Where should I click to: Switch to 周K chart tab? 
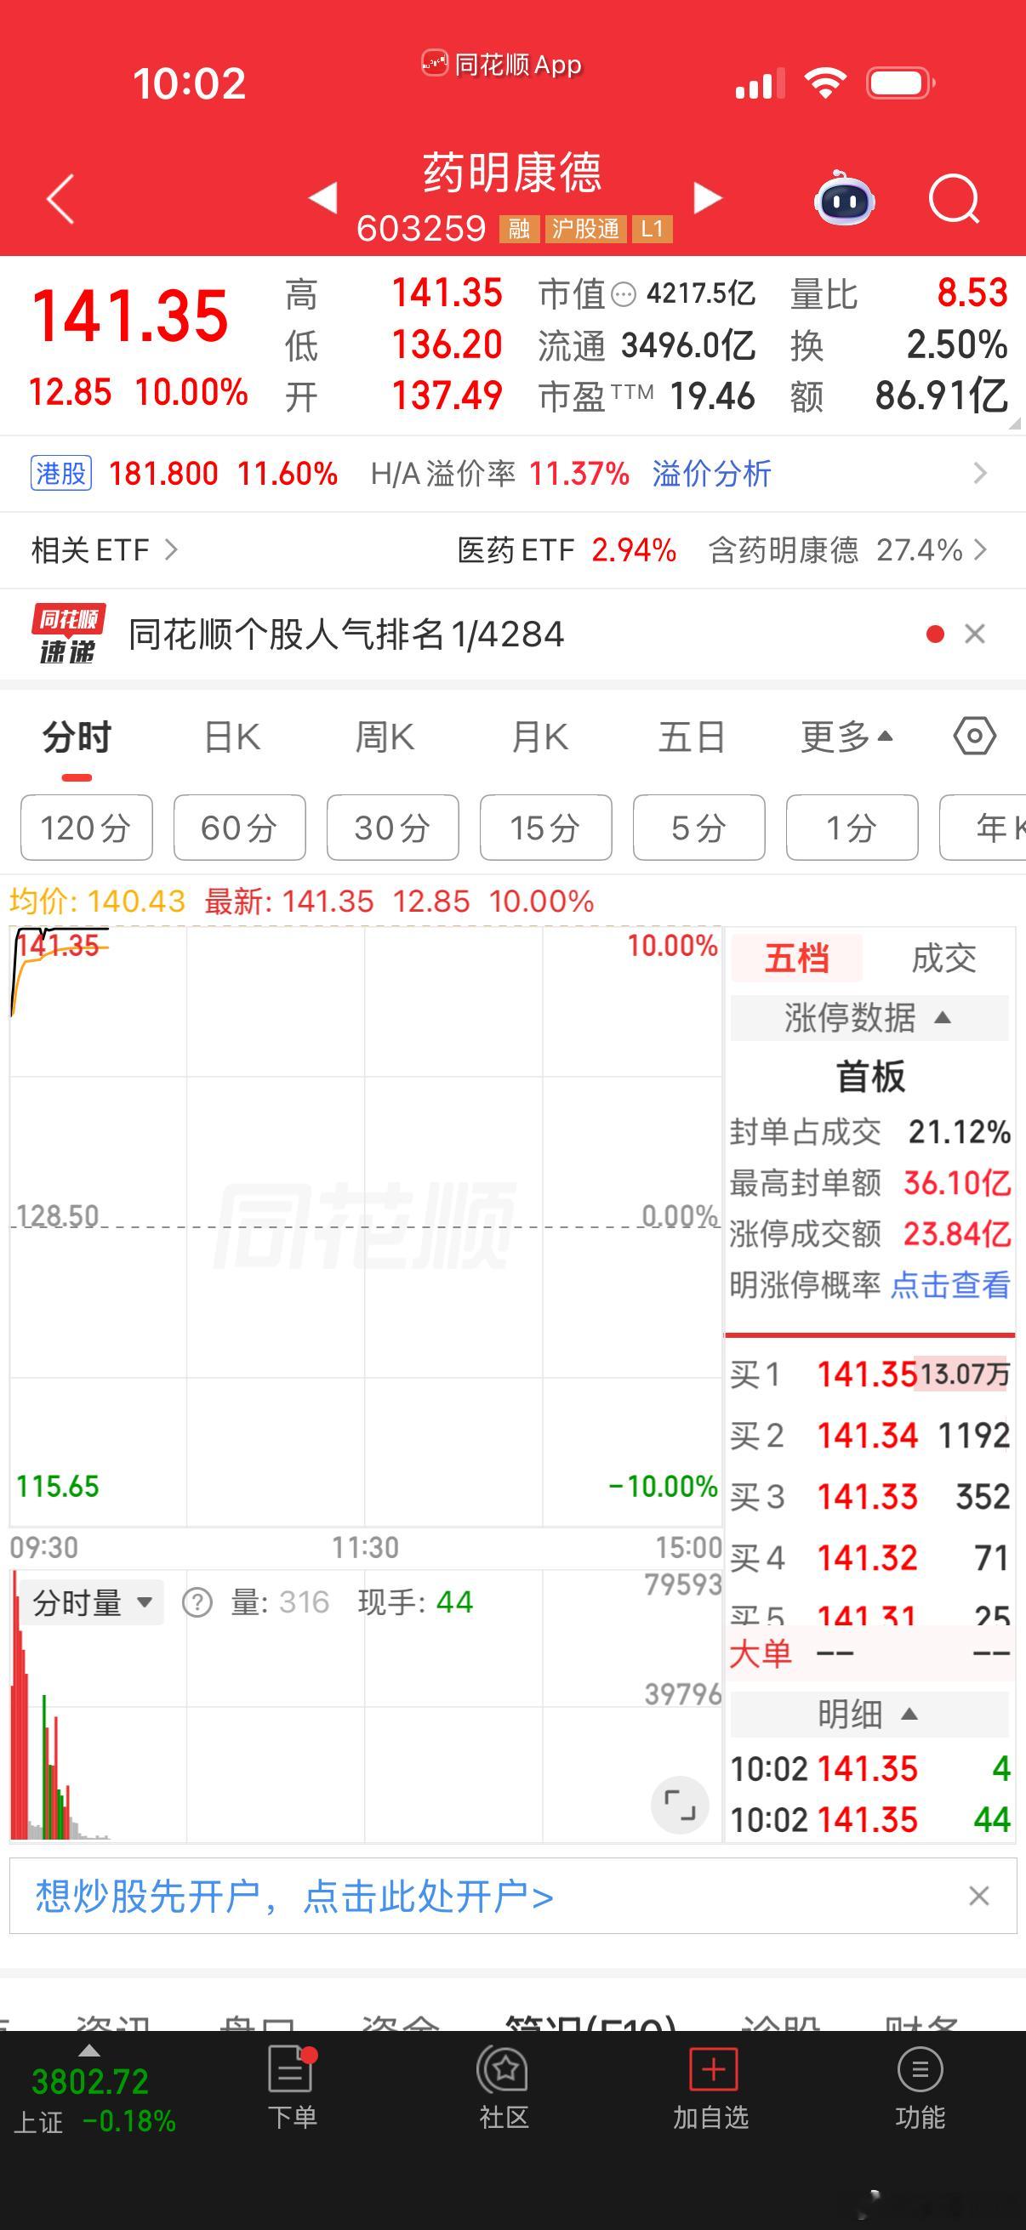pyautogui.click(x=385, y=737)
